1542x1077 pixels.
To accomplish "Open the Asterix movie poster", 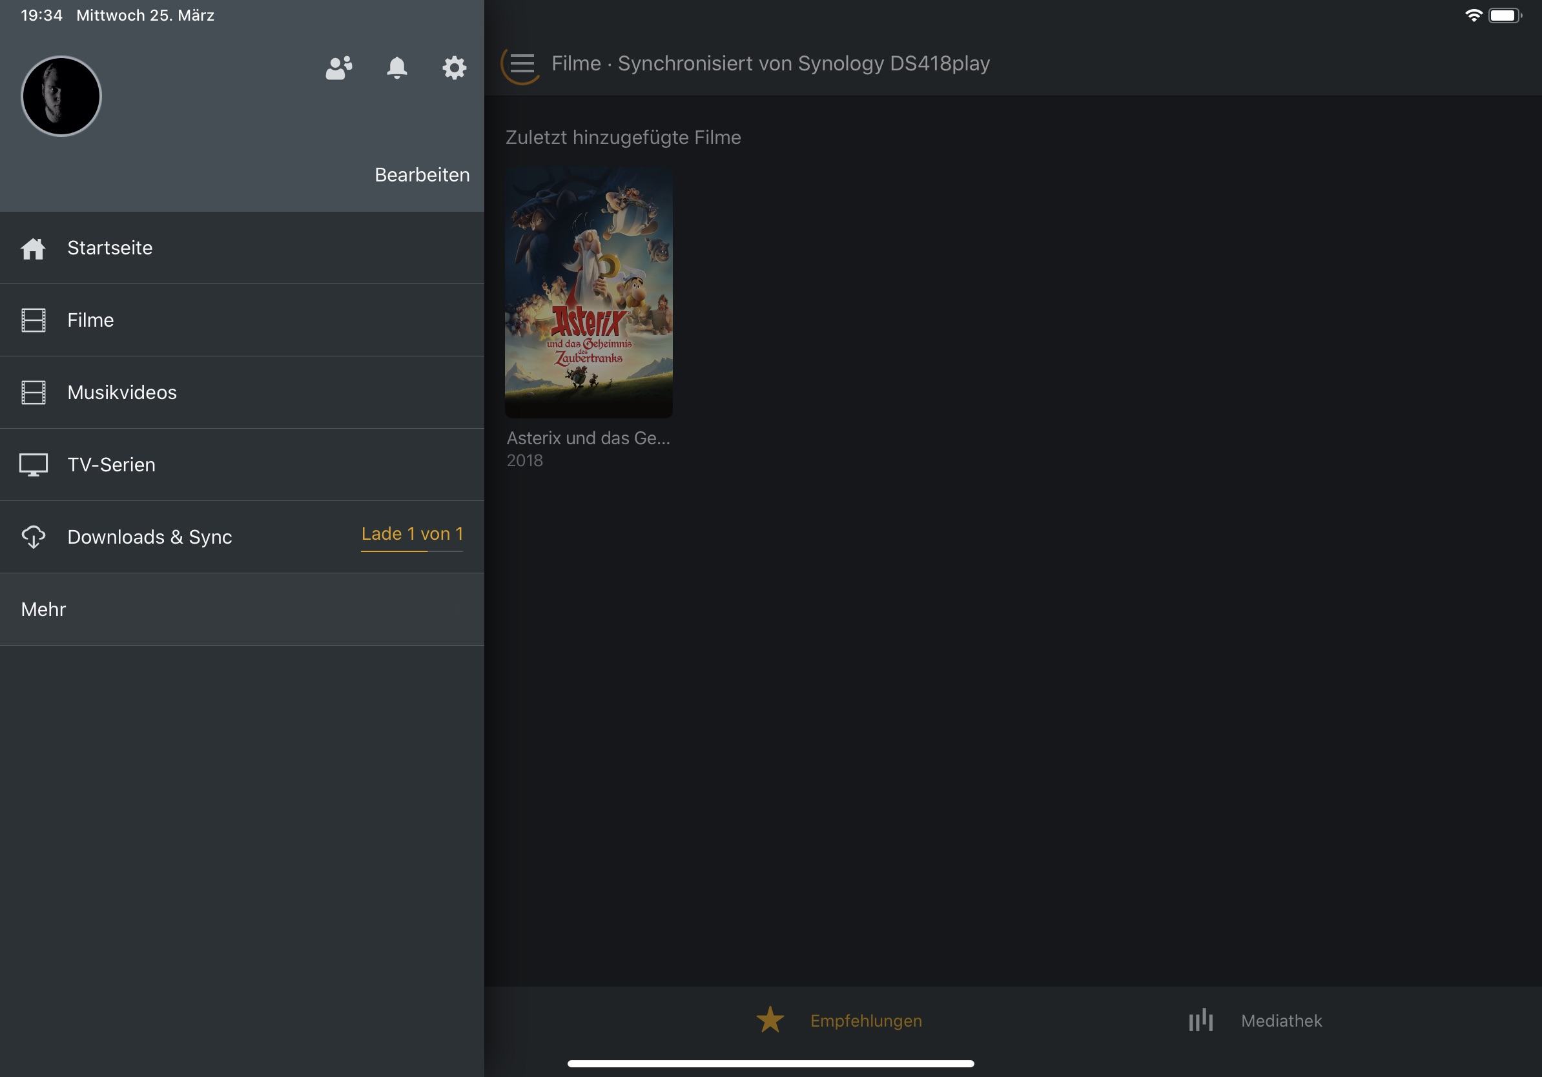I will 588,292.
